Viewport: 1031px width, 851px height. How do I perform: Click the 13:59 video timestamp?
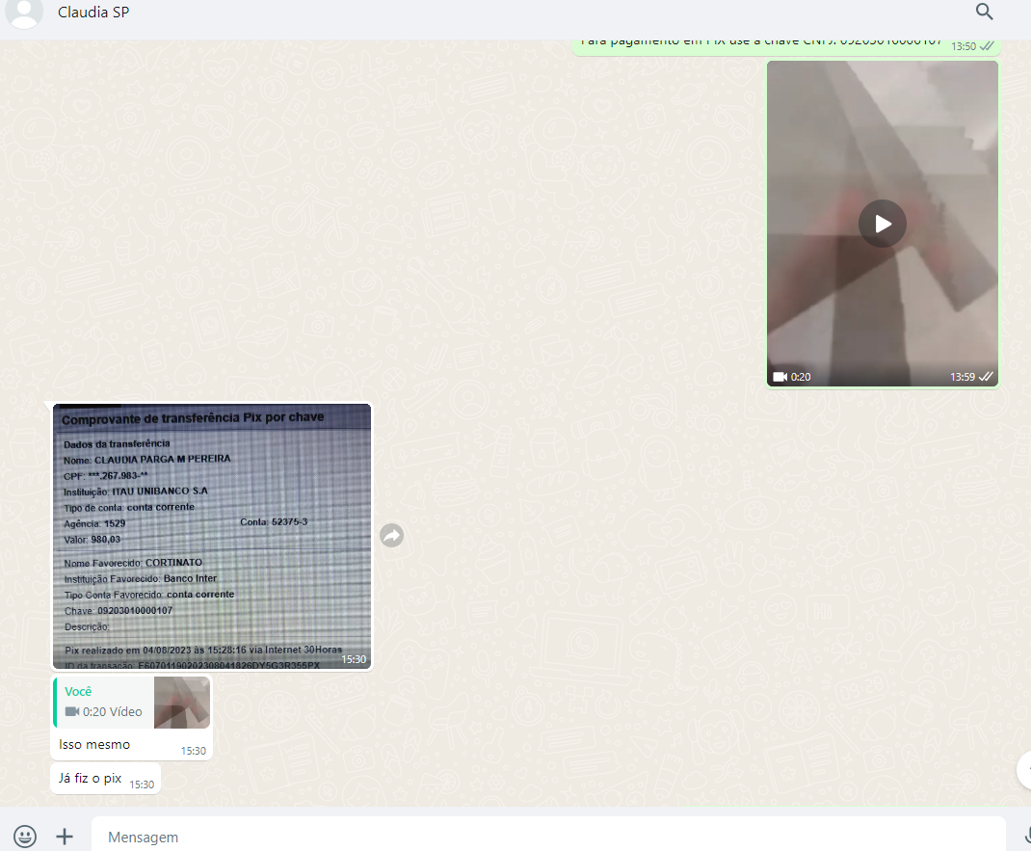(x=962, y=377)
